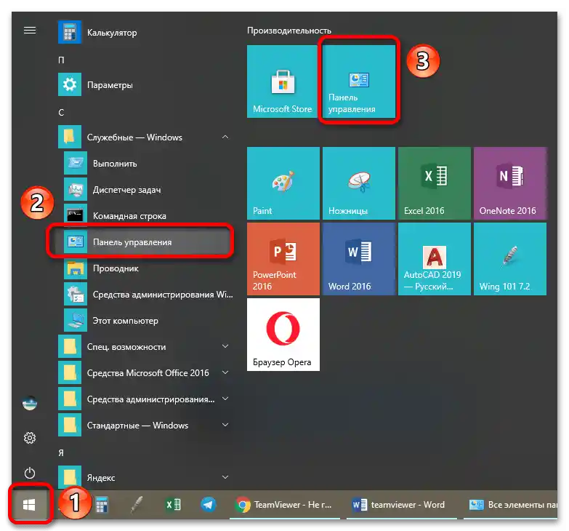Screen dimensions: 569x531
Task: Expand Средства Microsoft Office 2016 folder
Action: (145, 372)
